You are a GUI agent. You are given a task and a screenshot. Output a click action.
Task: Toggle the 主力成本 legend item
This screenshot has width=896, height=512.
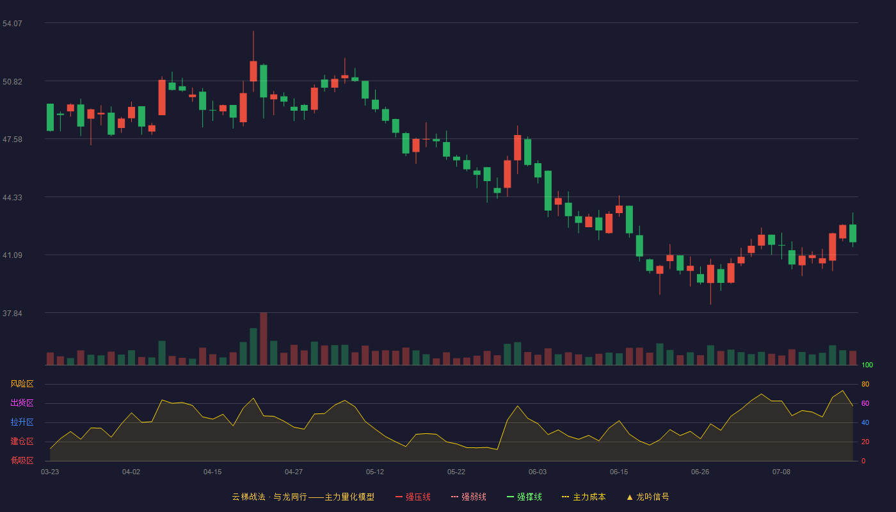coord(584,497)
